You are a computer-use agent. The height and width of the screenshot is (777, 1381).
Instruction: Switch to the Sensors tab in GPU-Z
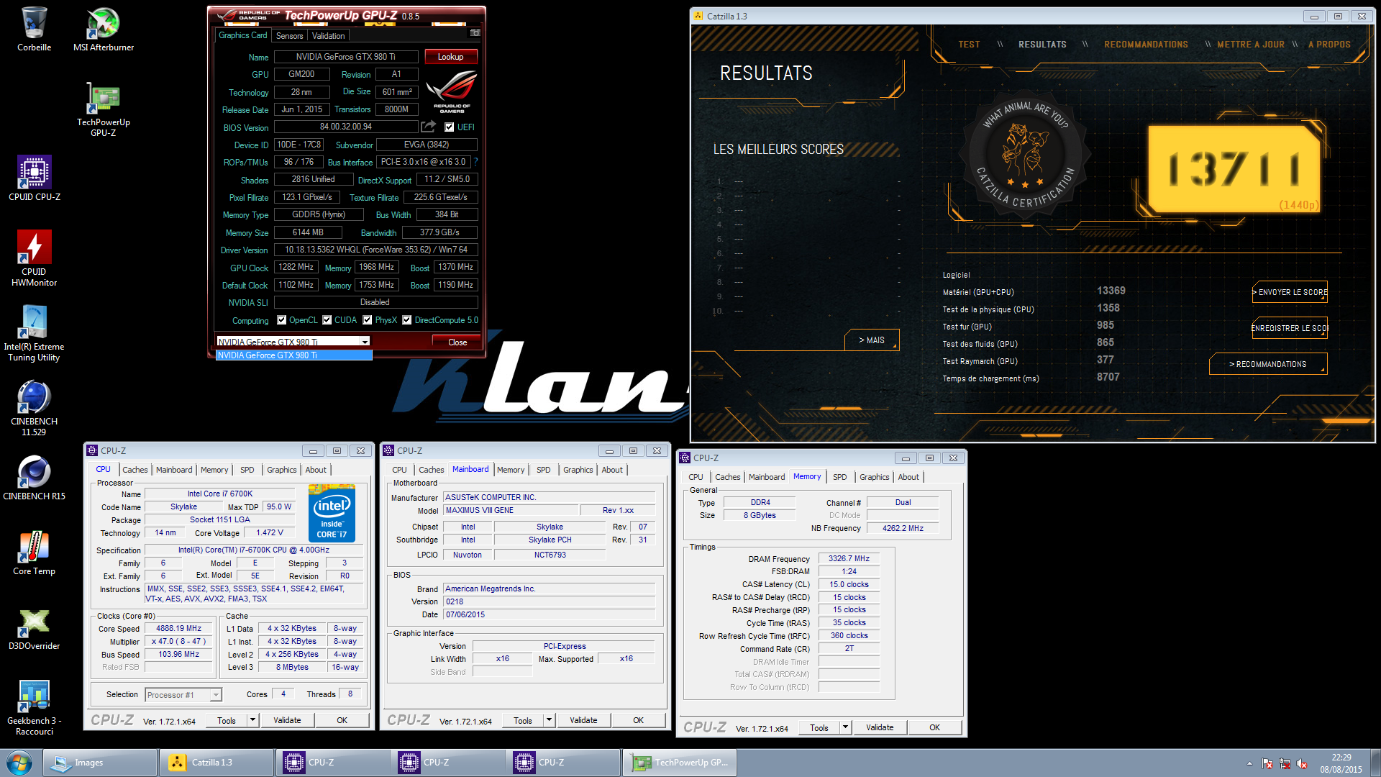tap(289, 36)
